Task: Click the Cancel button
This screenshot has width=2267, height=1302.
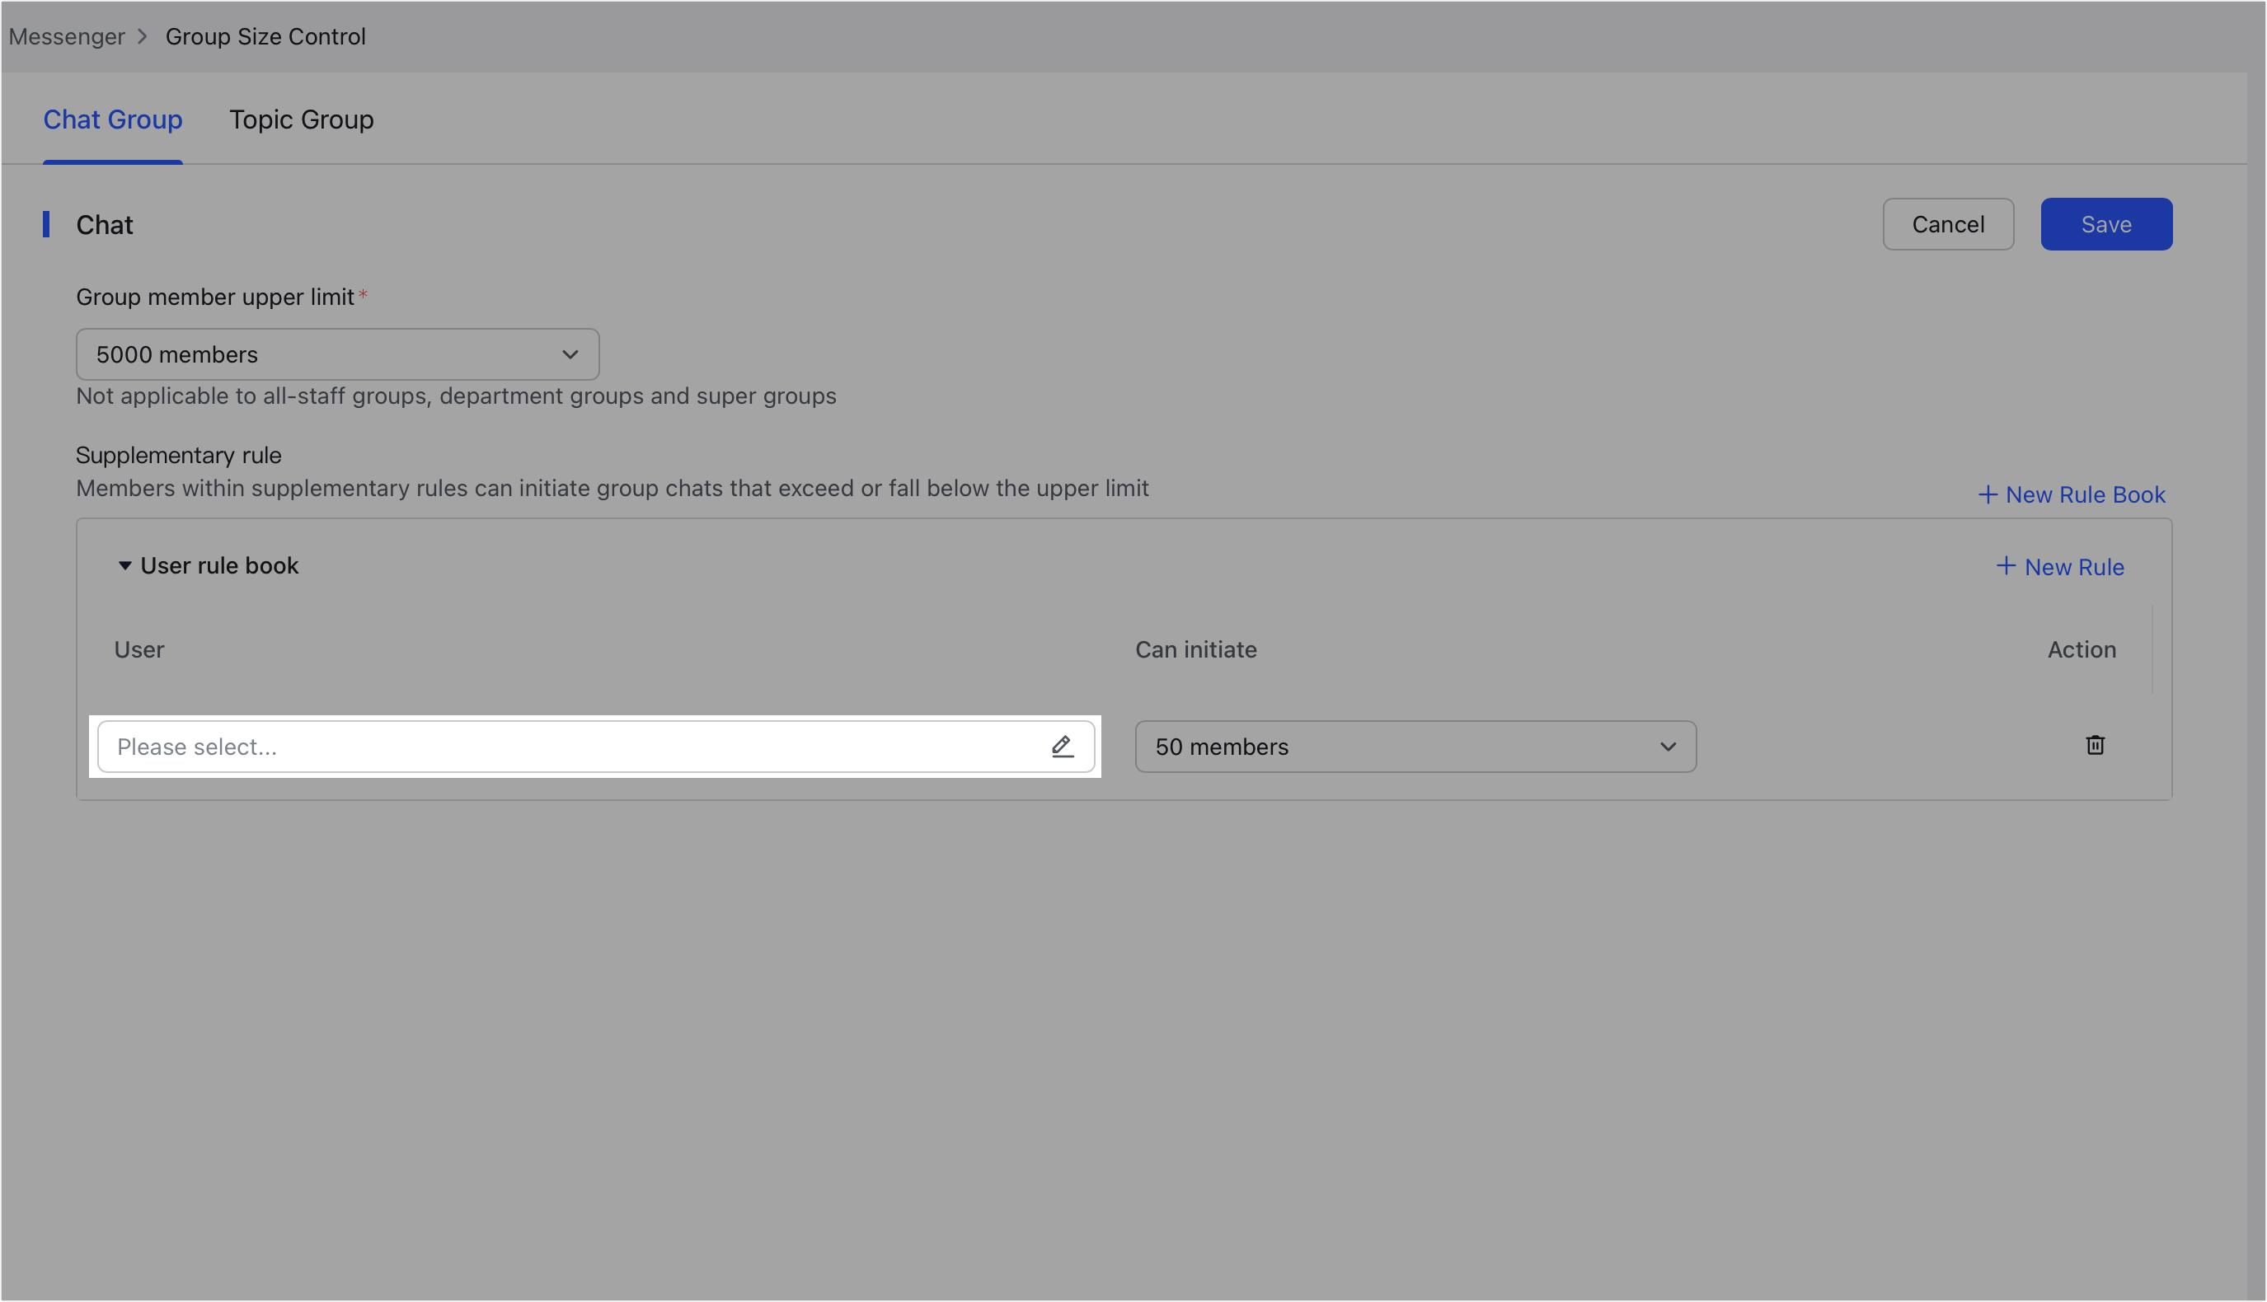Action: coord(1948,223)
